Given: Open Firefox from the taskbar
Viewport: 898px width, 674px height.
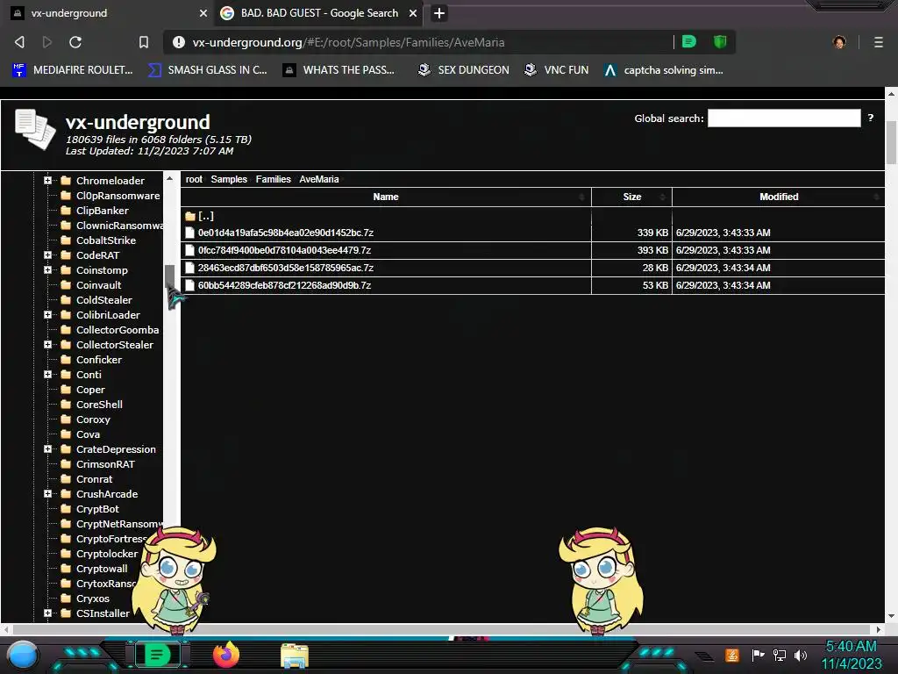Looking at the screenshot, I should coord(226,655).
